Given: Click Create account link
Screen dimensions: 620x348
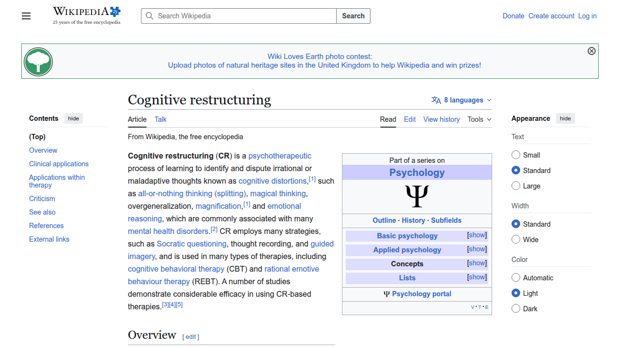Looking at the screenshot, I should (551, 16).
